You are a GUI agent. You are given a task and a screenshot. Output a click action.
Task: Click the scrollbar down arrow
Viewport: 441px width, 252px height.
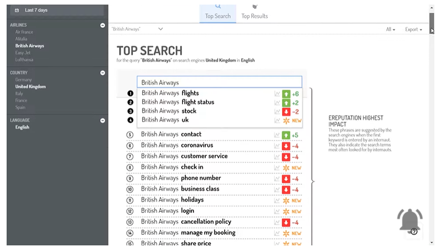pyautogui.click(x=432, y=243)
